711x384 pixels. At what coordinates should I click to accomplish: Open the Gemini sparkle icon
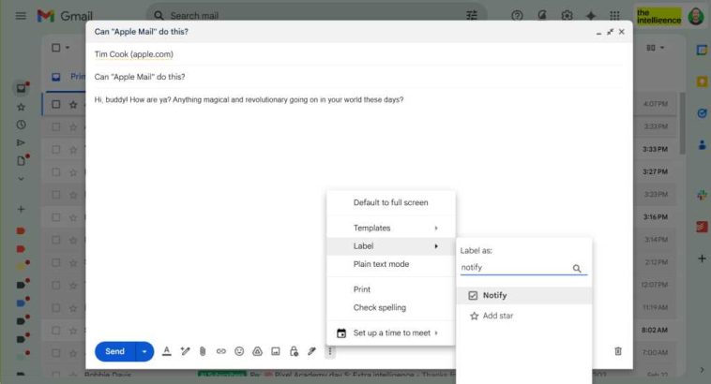pos(591,16)
